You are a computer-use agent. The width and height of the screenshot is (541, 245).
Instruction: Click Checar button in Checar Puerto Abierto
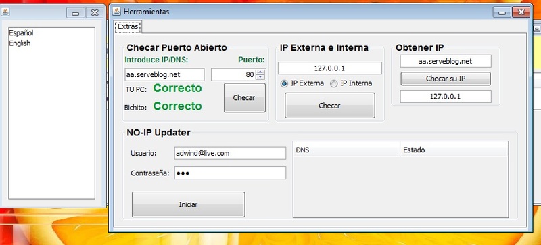tap(244, 97)
